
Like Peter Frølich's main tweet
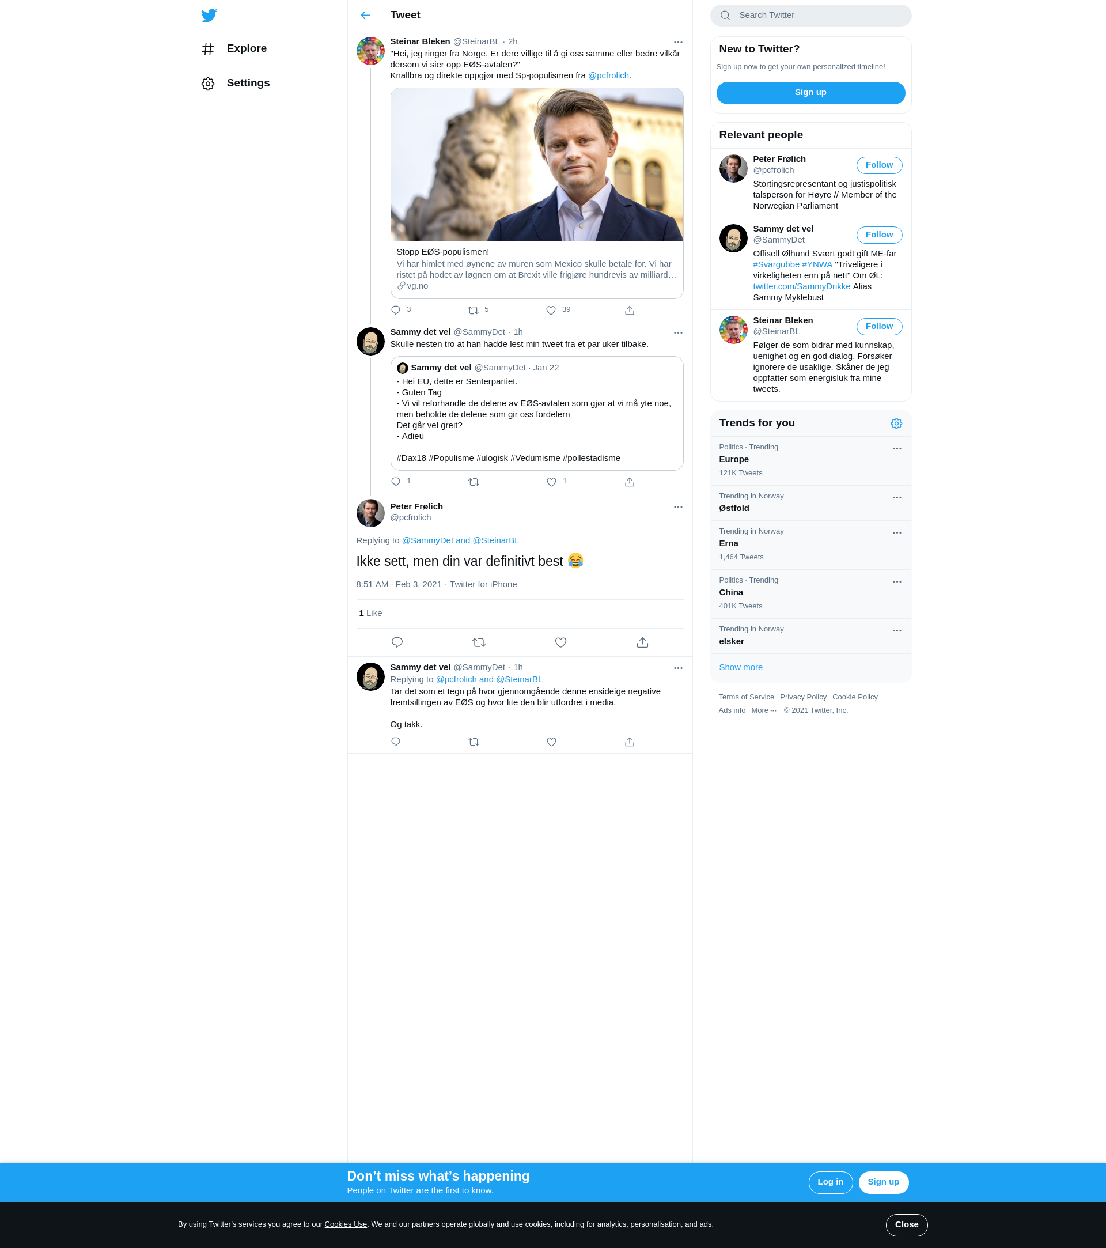click(561, 642)
